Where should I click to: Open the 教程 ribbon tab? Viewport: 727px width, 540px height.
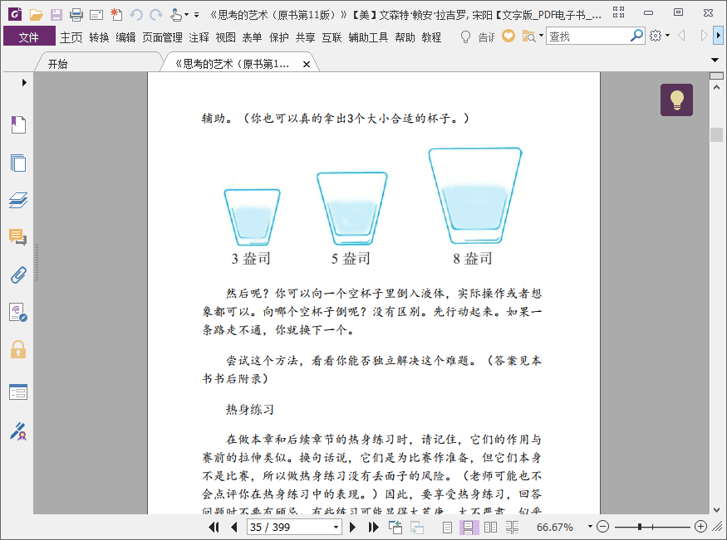click(432, 37)
